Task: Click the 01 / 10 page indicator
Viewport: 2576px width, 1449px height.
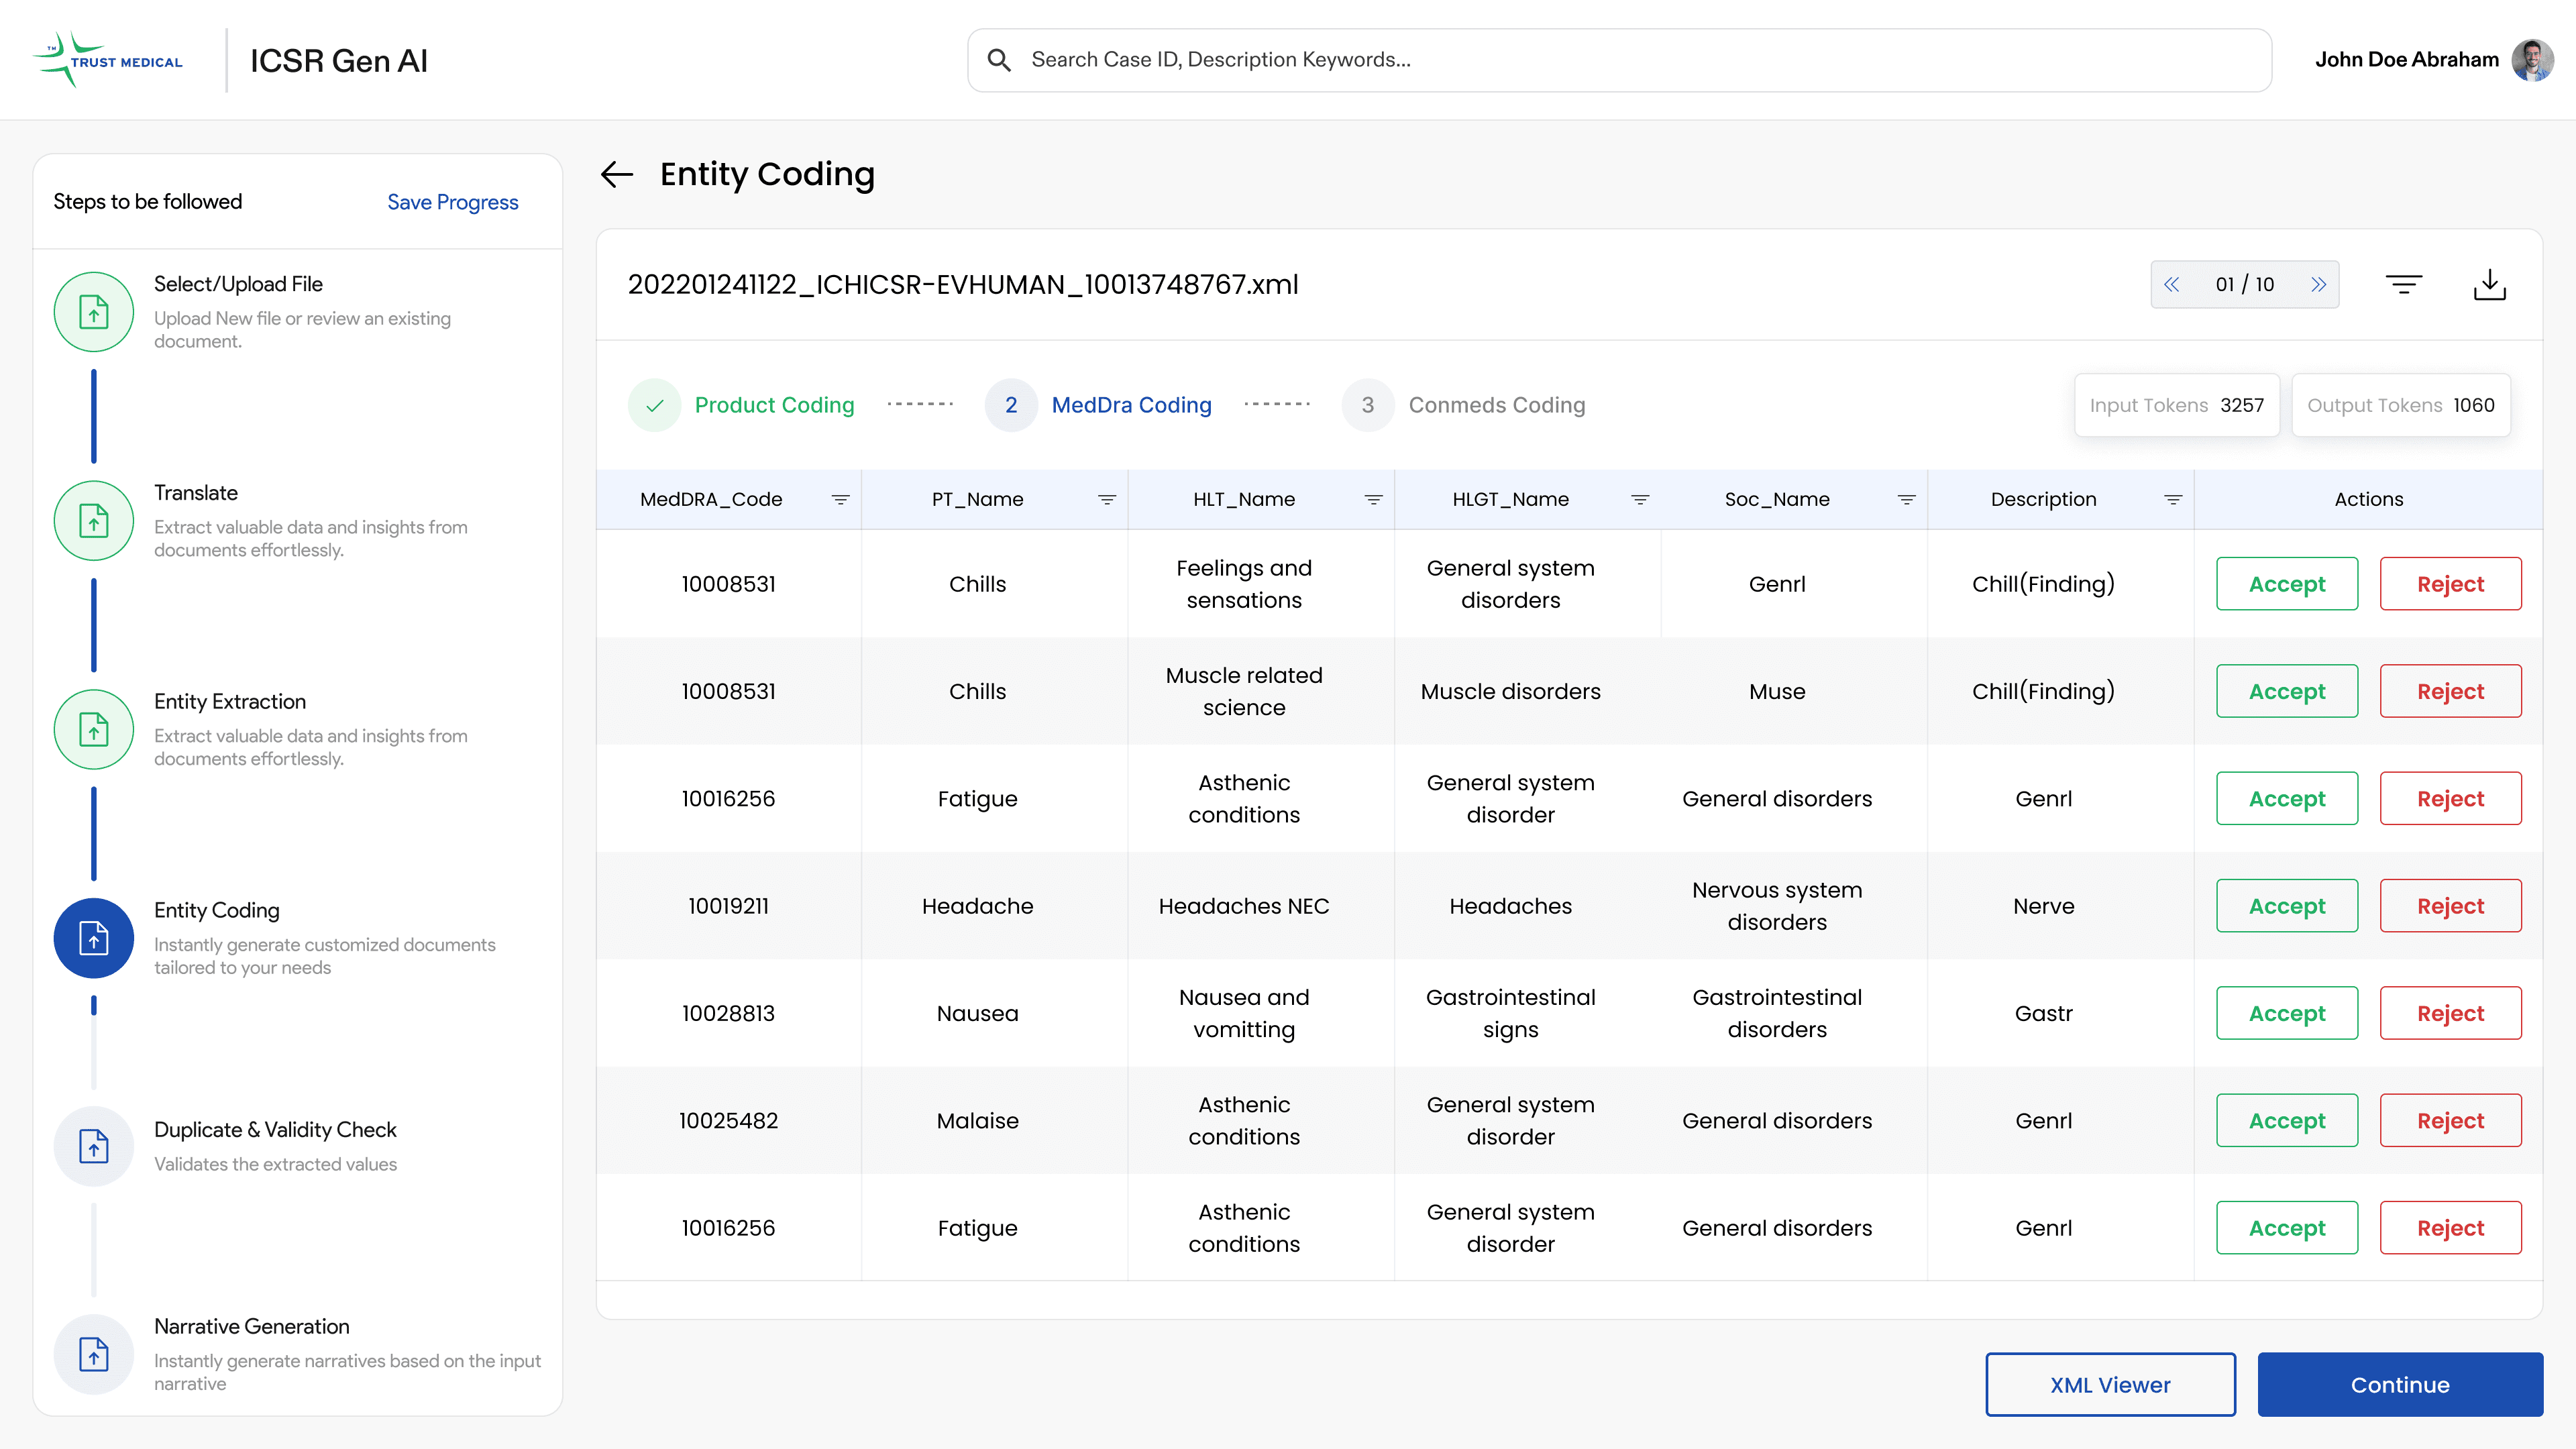Action: pyautogui.click(x=2244, y=285)
